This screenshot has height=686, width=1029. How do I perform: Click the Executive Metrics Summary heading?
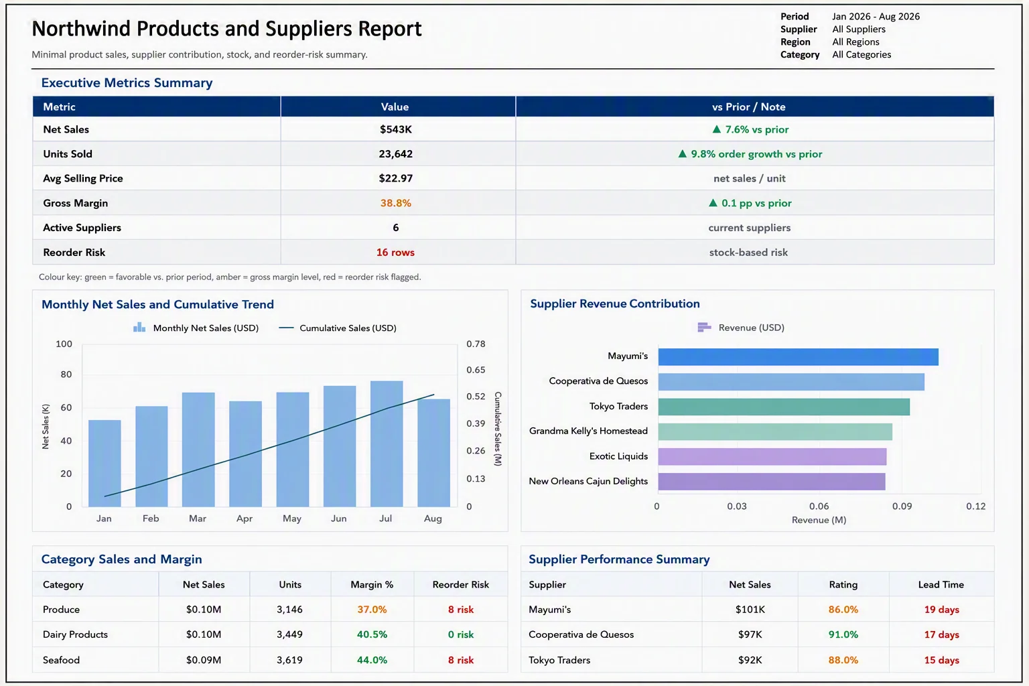coord(127,82)
